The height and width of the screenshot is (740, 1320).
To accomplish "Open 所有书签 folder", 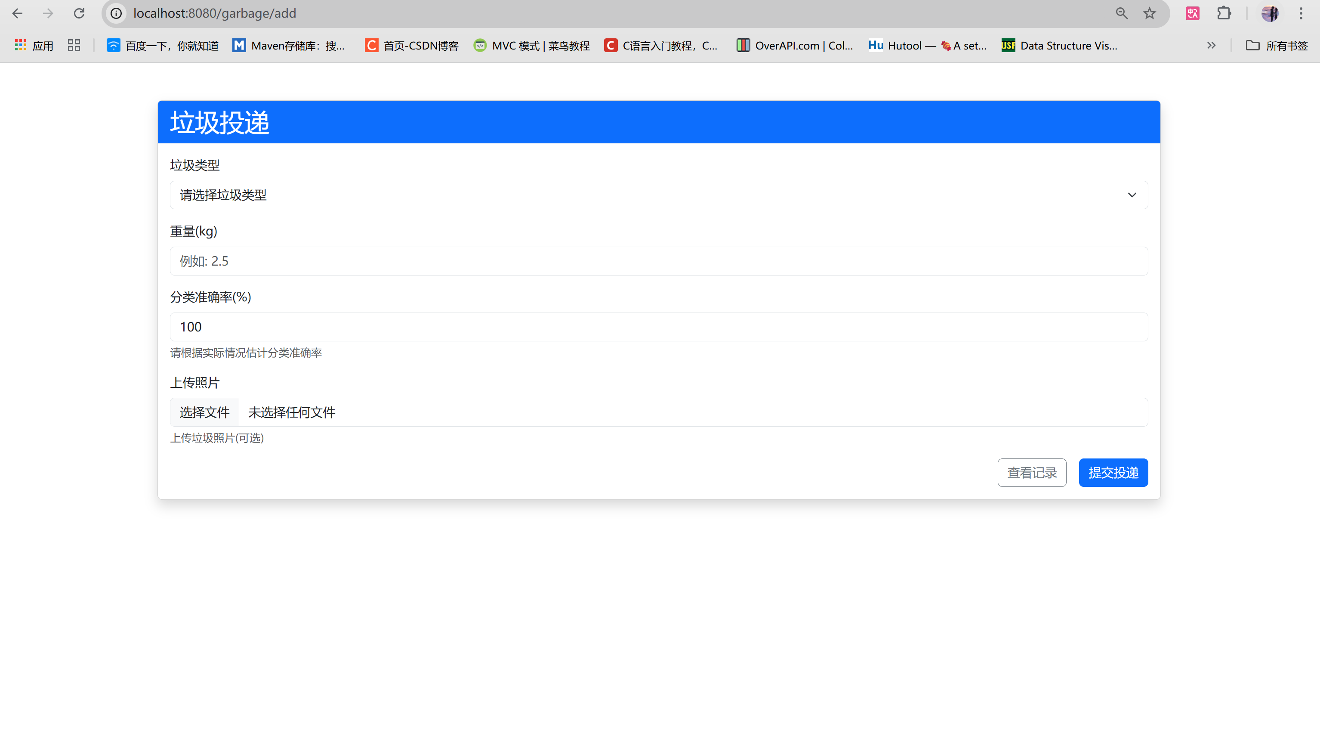I will [1277, 46].
